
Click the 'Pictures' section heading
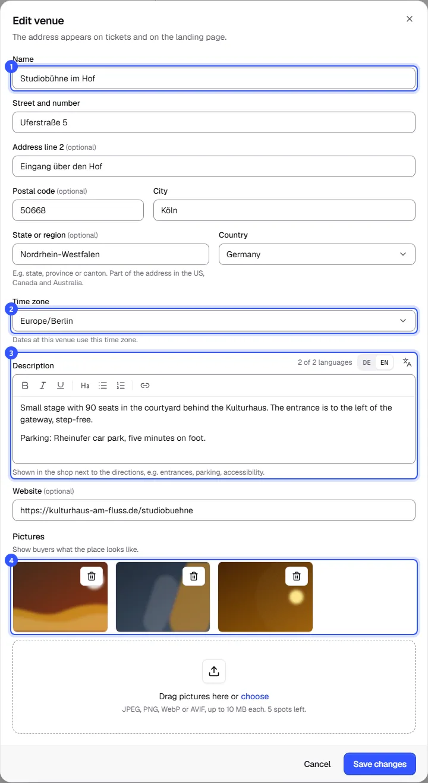pos(29,536)
